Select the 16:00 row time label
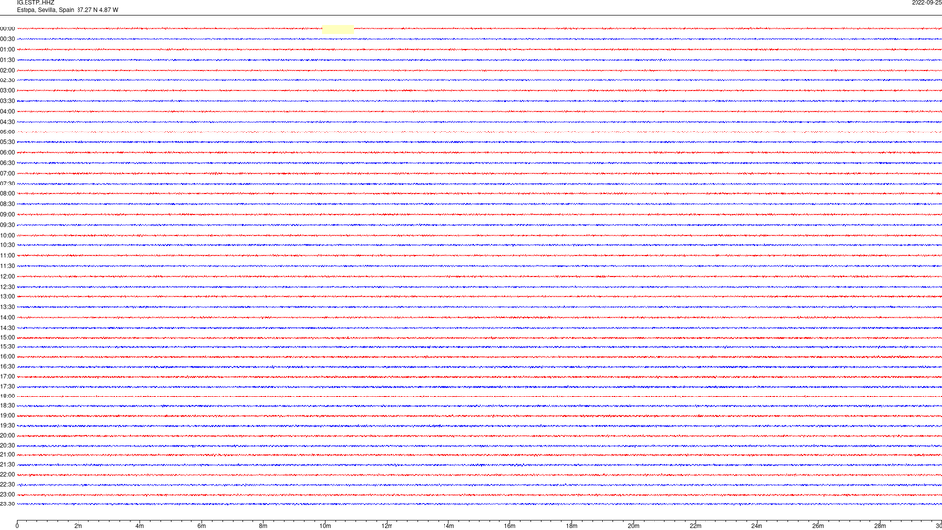The image size is (942, 530). click(7, 357)
